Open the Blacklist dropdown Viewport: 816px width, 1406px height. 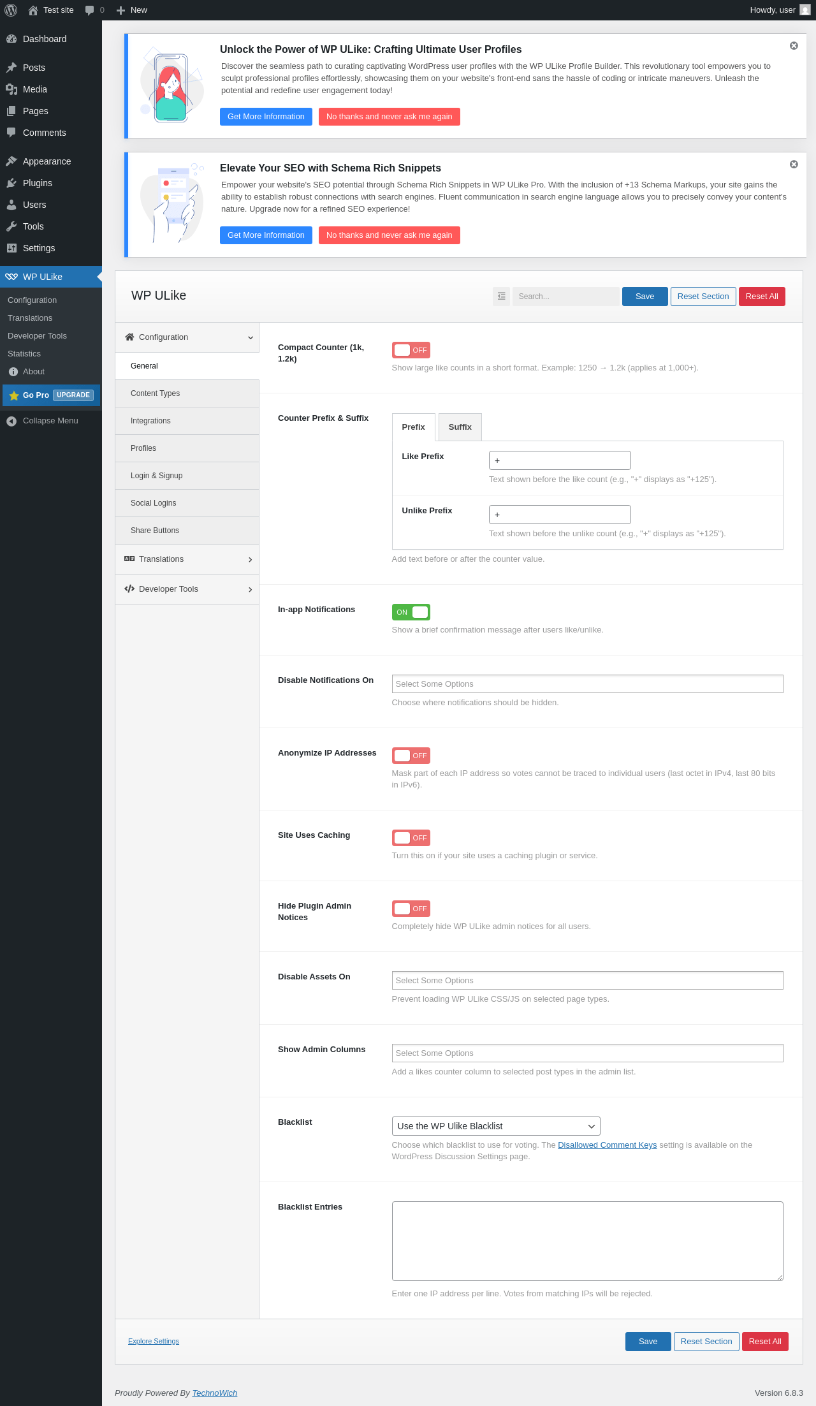click(496, 1126)
